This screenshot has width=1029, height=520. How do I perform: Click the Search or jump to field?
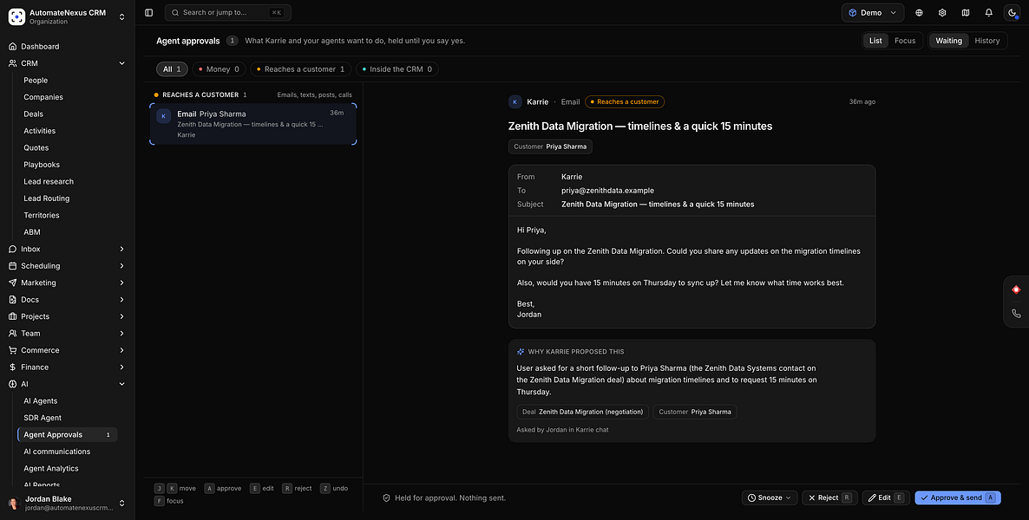click(x=227, y=12)
